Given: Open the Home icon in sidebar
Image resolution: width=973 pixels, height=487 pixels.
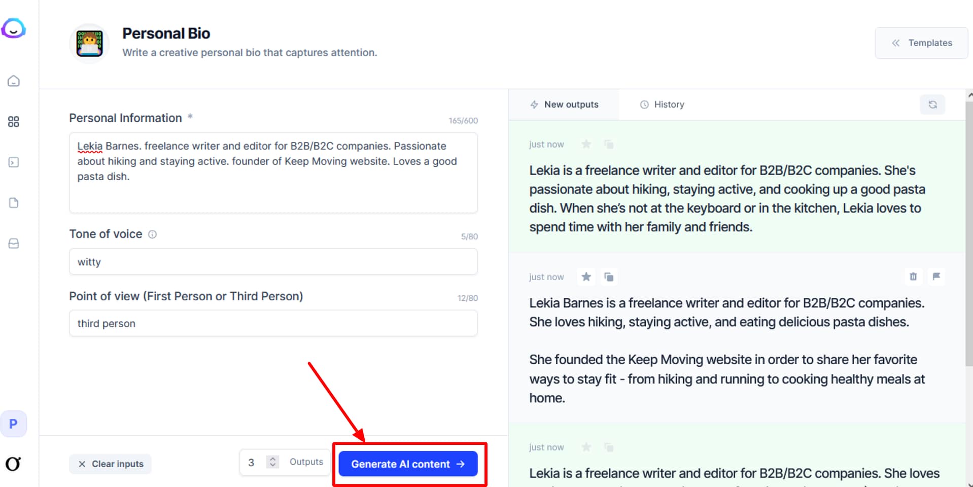Looking at the screenshot, I should pos(14,81).
